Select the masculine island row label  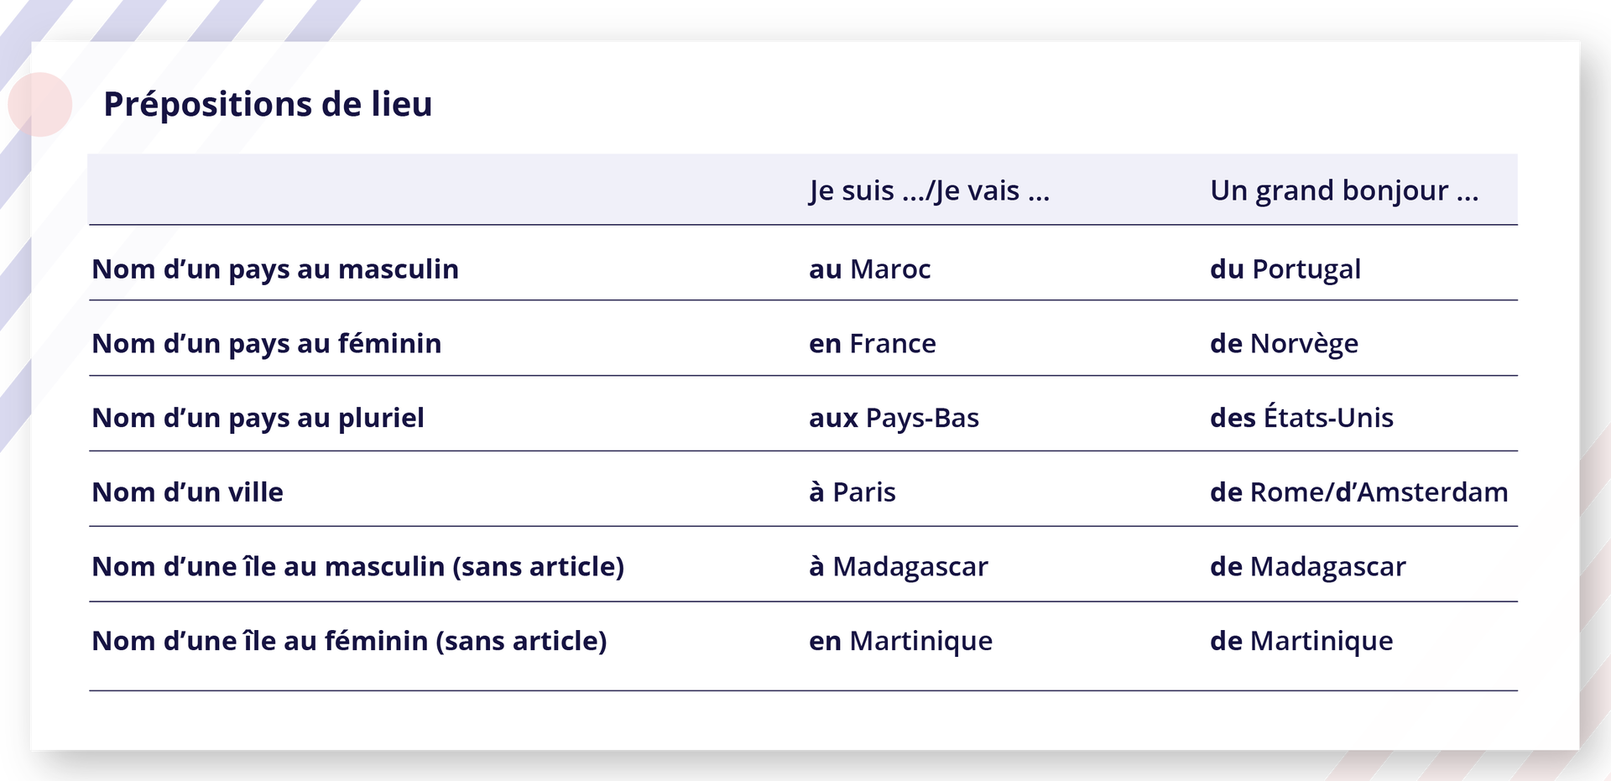point(357,567)
